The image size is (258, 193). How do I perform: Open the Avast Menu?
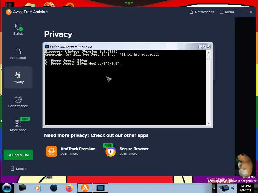(227, 12)
